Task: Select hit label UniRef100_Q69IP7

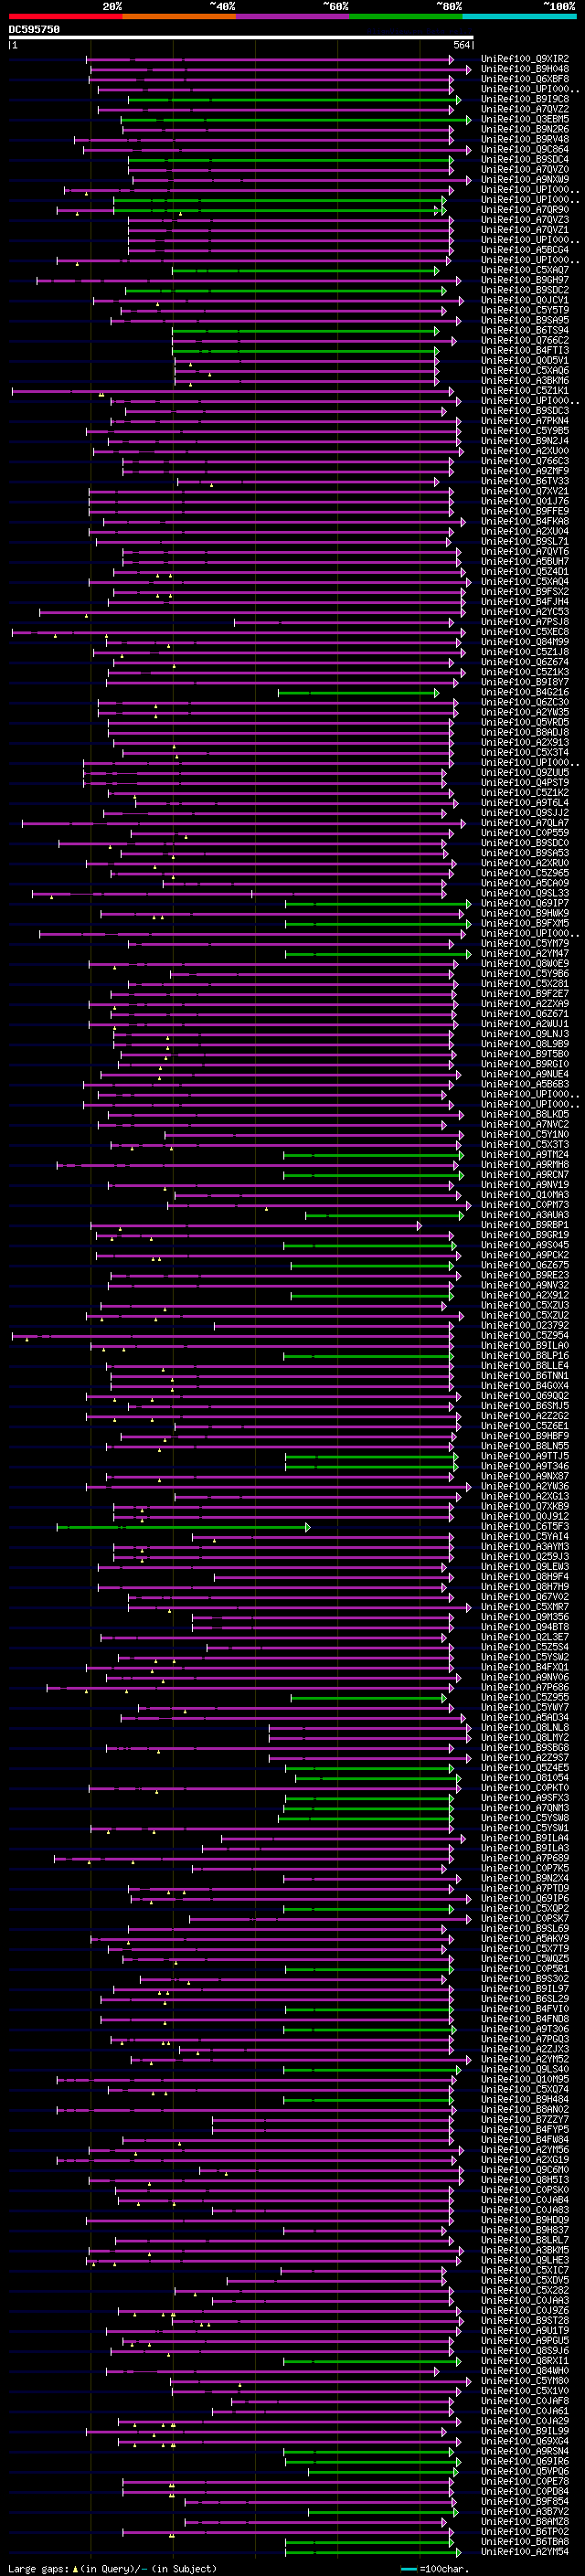Action: [525, 903]
